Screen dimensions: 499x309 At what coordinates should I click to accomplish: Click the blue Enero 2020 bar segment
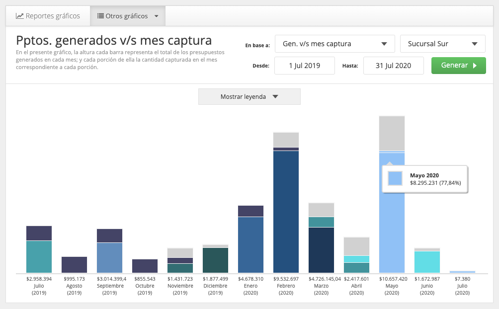[251, 245]
